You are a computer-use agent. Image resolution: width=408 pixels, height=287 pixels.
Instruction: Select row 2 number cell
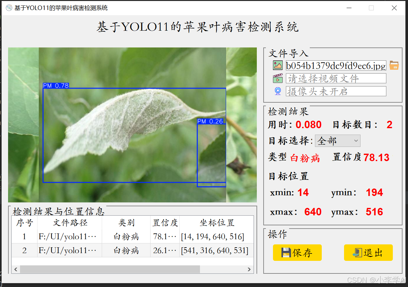coord(25,250)
